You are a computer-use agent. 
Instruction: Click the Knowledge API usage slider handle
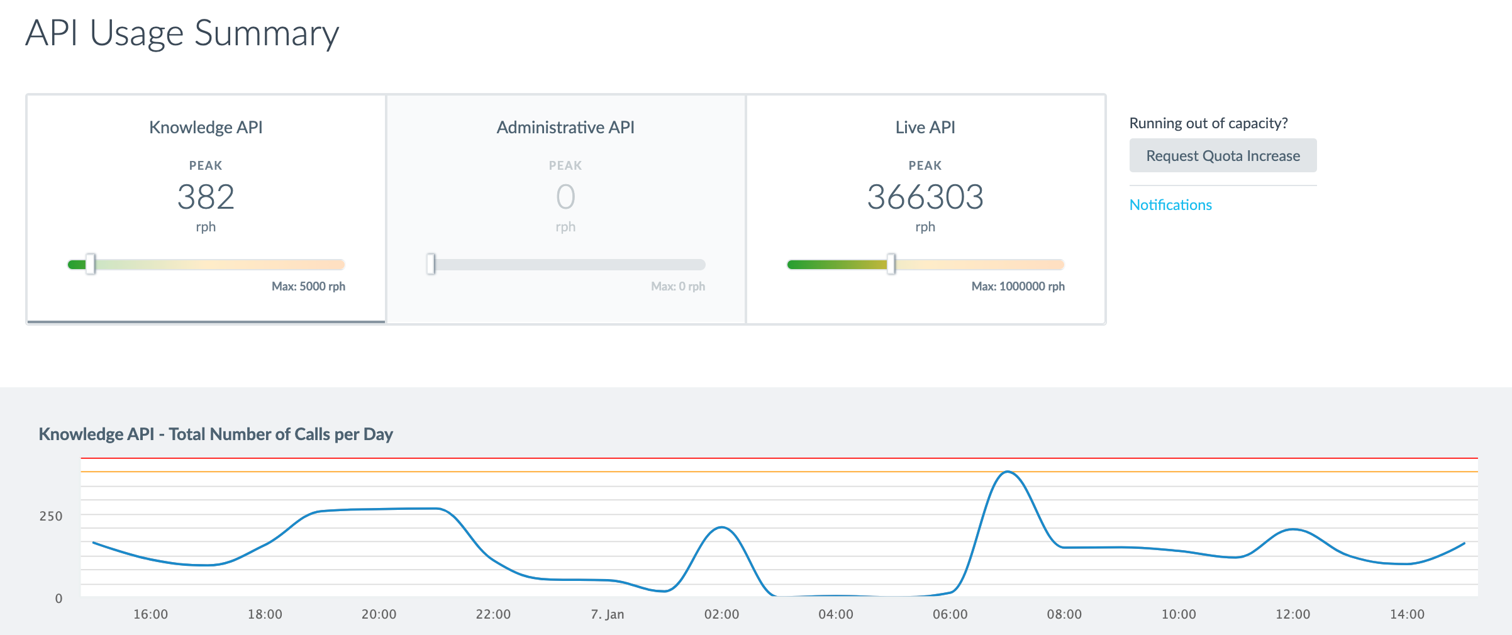click(x=91, y=264)
